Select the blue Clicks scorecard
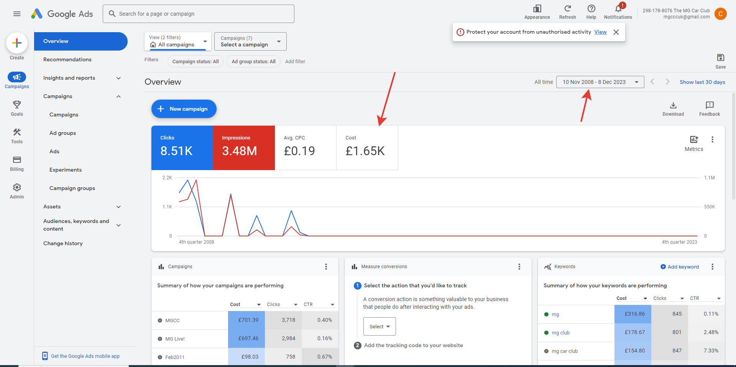 (182, 148)
